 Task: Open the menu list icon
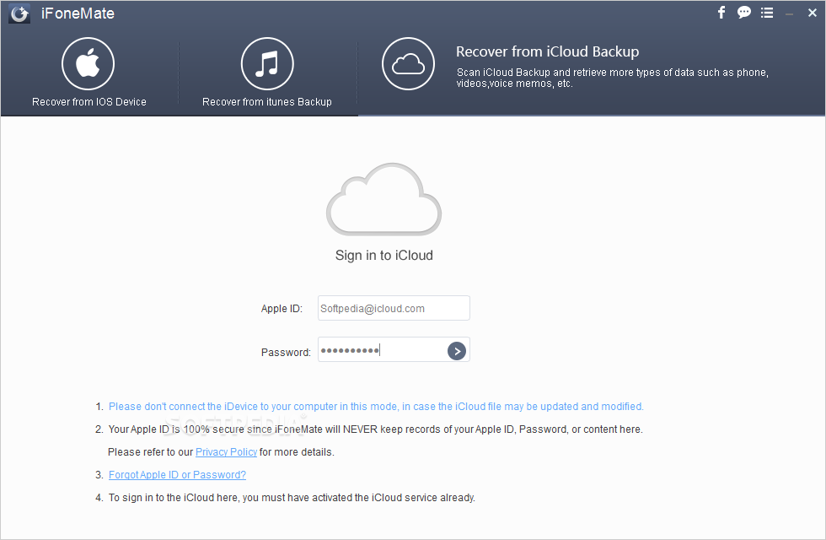click(x=767, y=12)
